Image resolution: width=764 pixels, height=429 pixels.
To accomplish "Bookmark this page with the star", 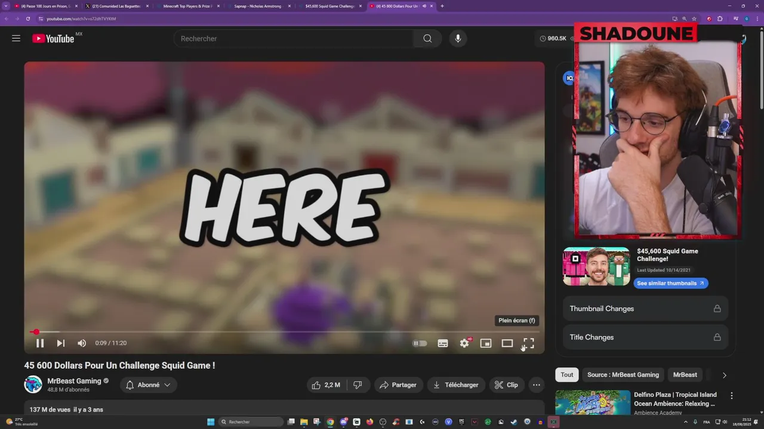I will (x=694, y=18).
